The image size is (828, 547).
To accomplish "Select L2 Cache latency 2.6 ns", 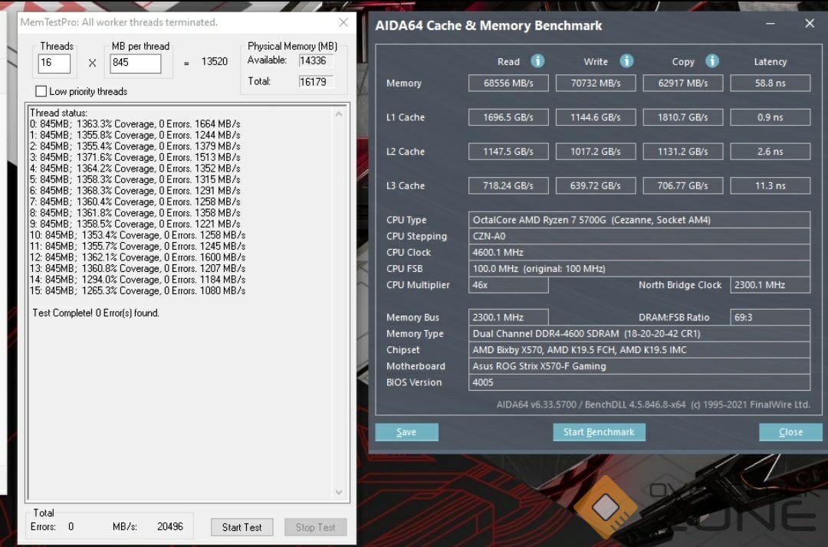I will click(770, 152).
